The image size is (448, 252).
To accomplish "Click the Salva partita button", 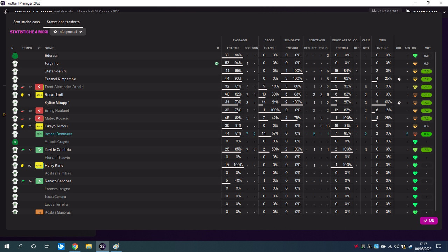I will (x=385, y=11).
